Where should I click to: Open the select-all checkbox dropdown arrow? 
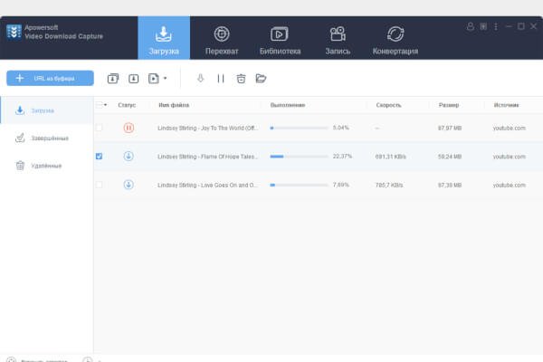106,105
